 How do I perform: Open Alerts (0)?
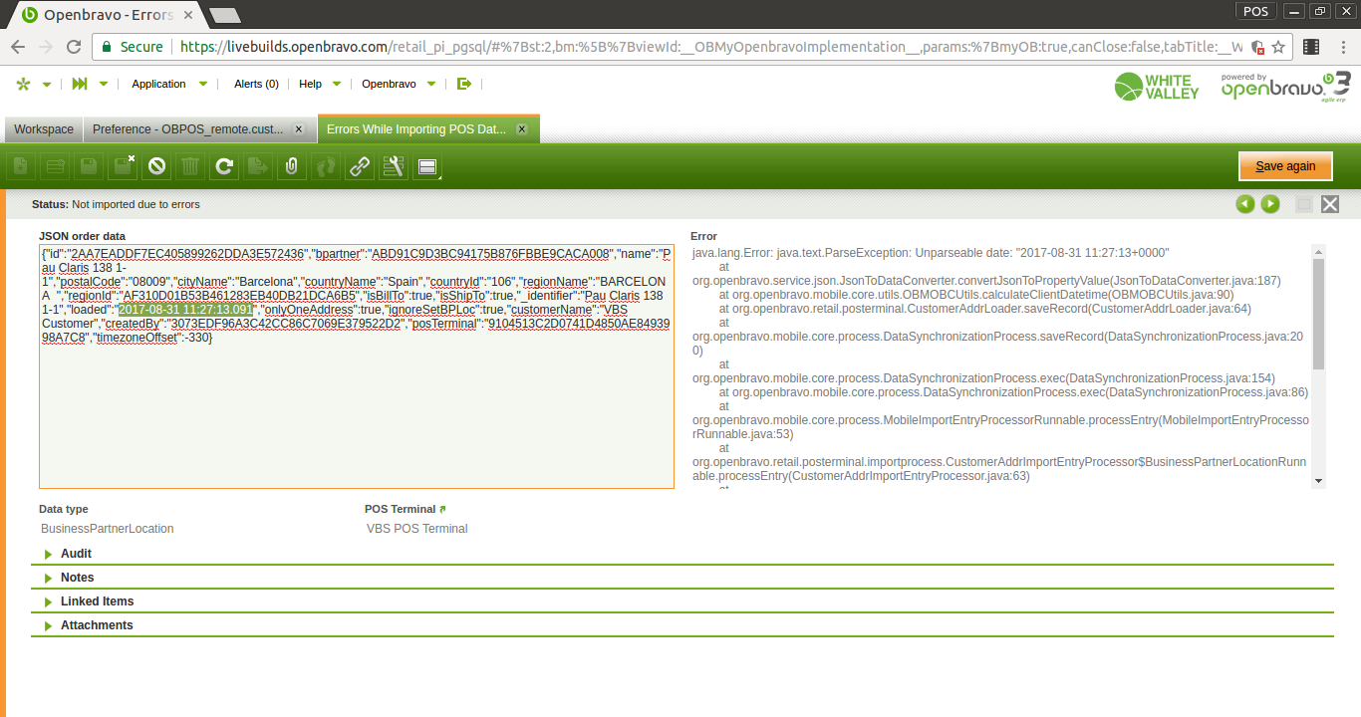[256, 85]
